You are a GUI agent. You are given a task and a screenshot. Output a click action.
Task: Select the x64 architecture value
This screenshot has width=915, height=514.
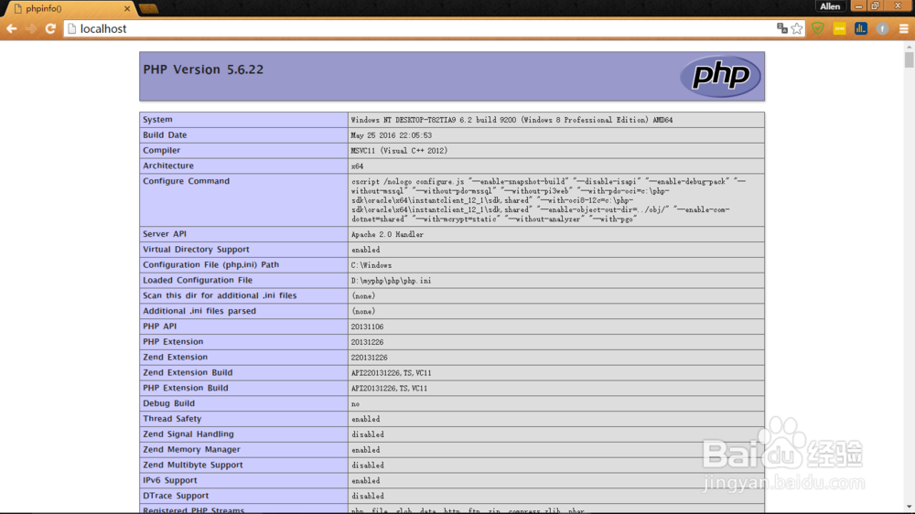[x=357, y=166]
